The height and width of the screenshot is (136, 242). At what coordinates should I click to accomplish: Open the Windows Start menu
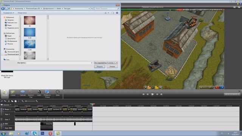(3, 133)
